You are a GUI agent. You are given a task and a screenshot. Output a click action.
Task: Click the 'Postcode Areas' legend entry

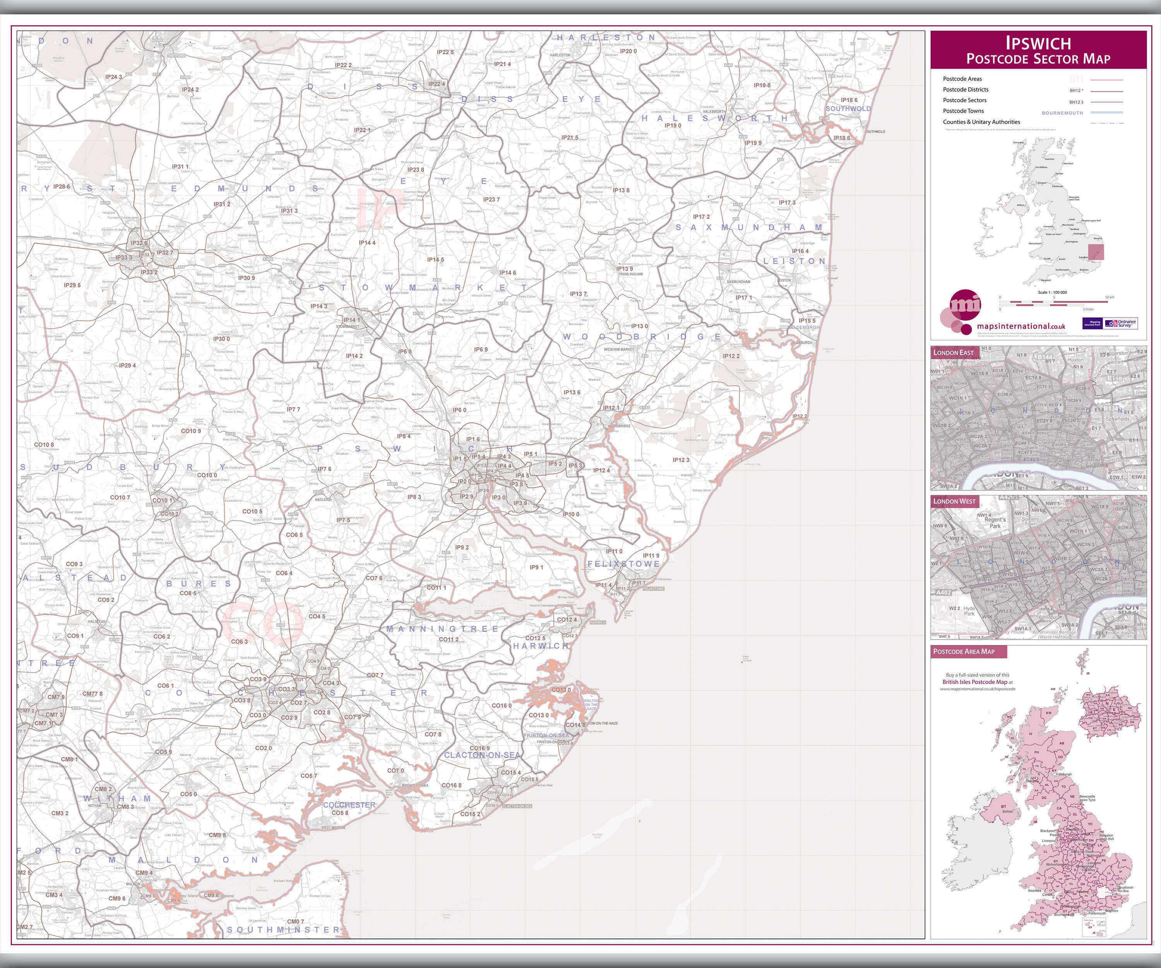point(962,79)
